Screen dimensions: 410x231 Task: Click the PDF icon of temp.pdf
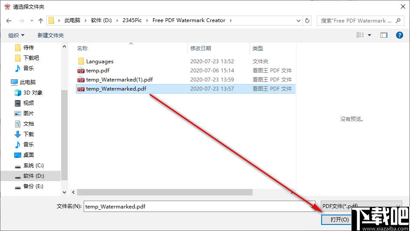pos(81,71)
